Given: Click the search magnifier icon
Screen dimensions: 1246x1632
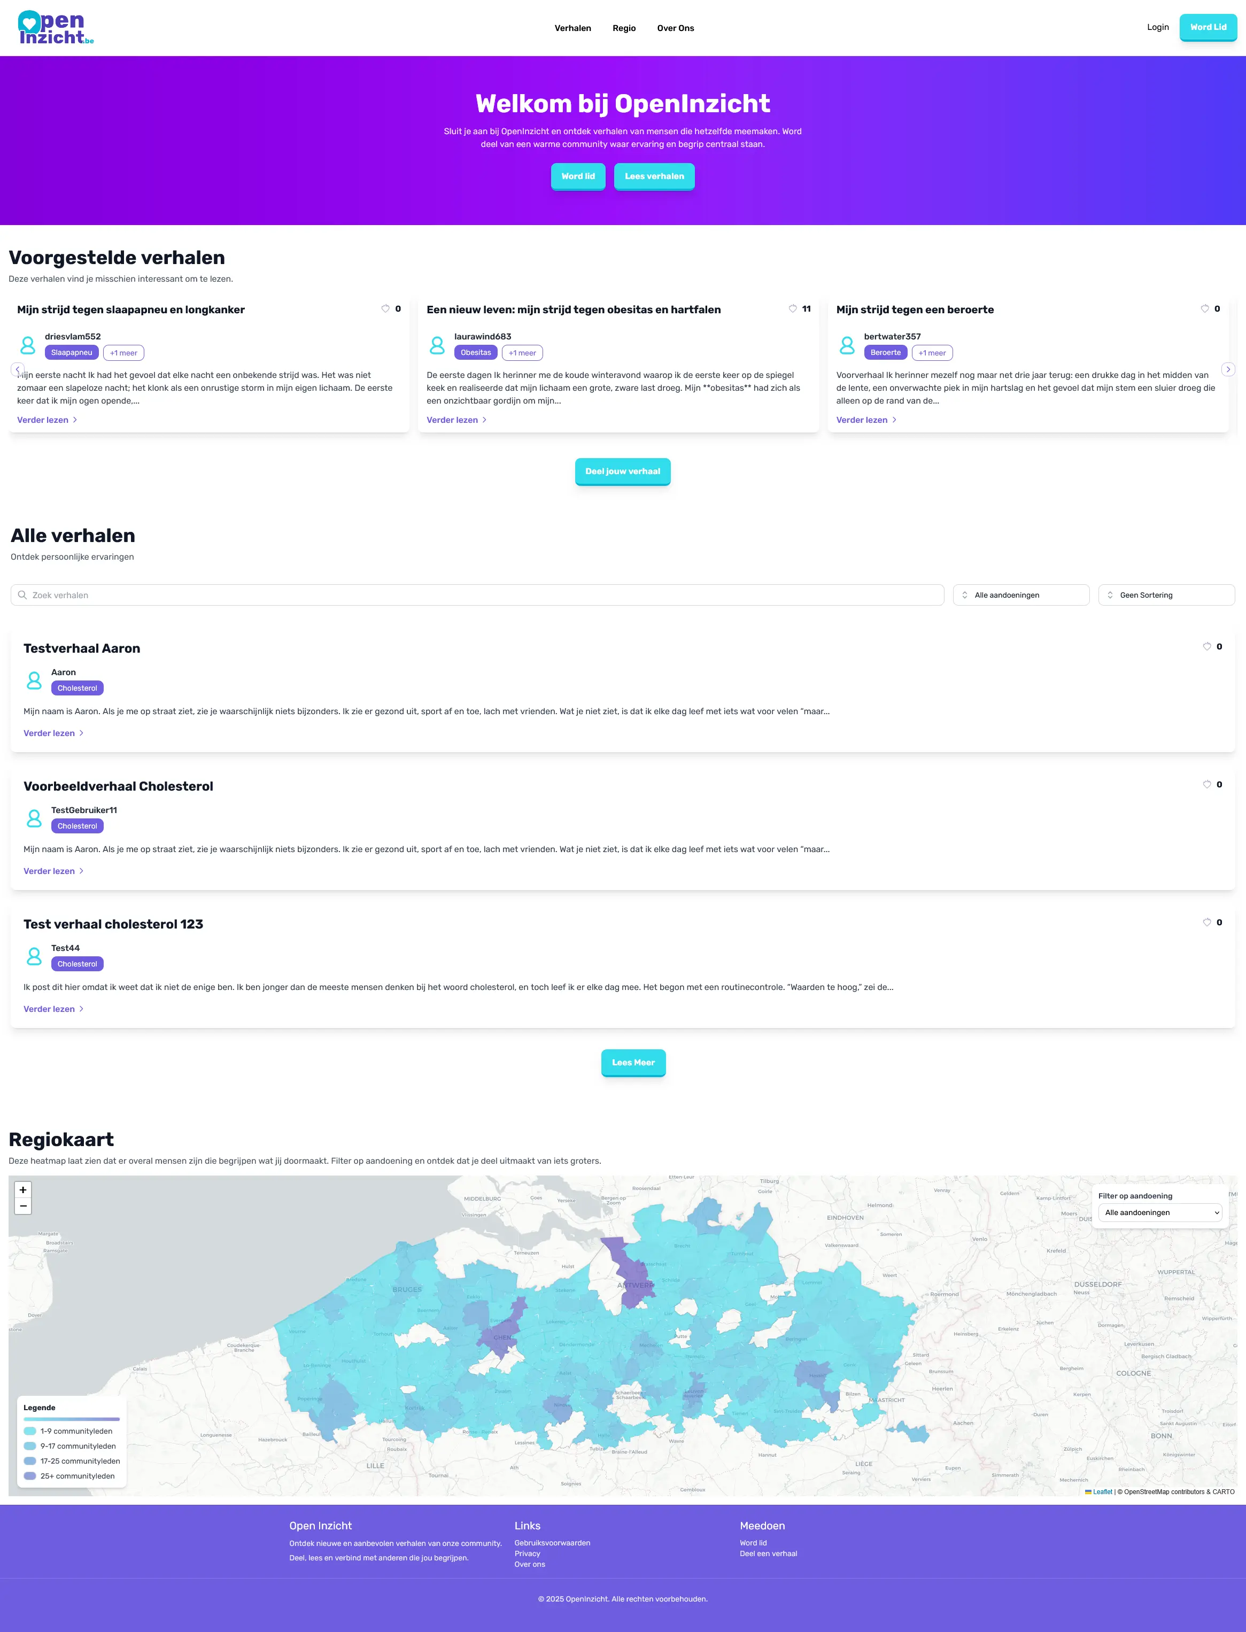Looking at the screenshot, I should [x=23, y=594].
